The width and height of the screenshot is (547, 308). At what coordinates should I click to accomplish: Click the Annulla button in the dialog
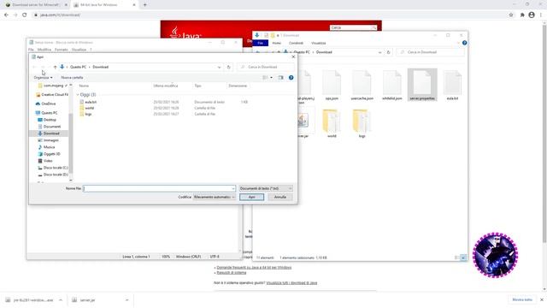pyautogui.click(x=279, y=197)
